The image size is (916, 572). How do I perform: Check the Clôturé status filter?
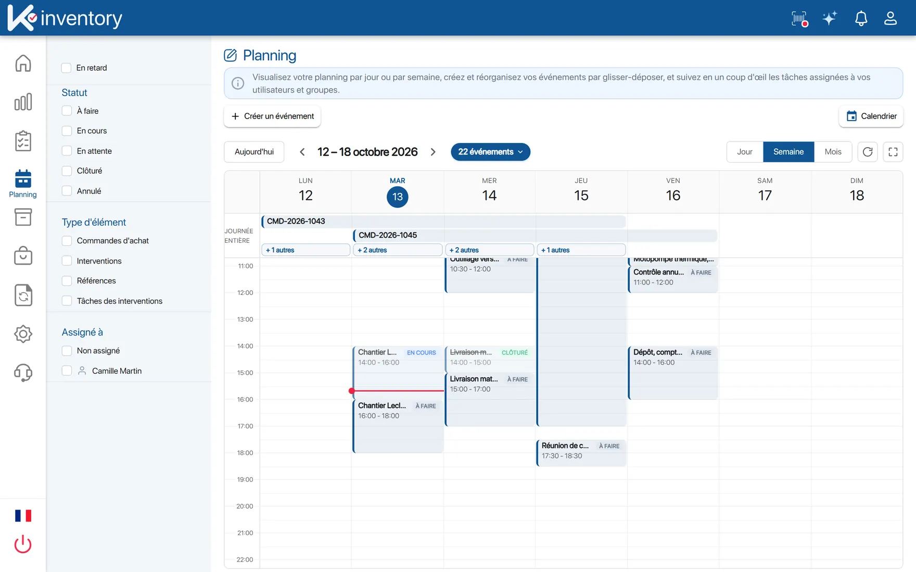point(67,171)
